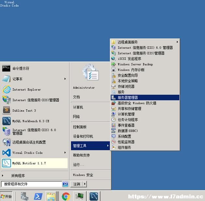Open 任务计划程序 (Task Scheduler)

coord(145,120)
